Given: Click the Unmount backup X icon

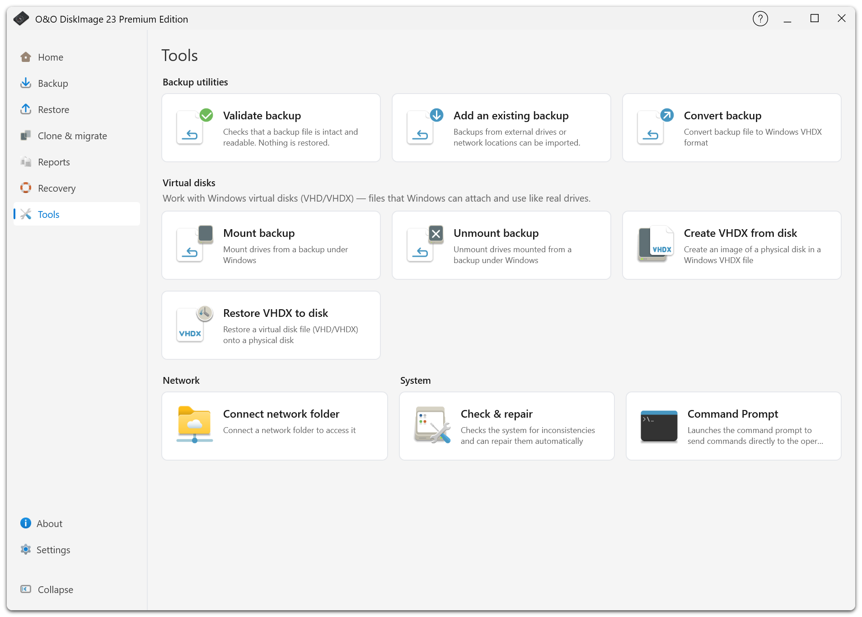Looking at the screenshot, I should click(x=425, y=244).
